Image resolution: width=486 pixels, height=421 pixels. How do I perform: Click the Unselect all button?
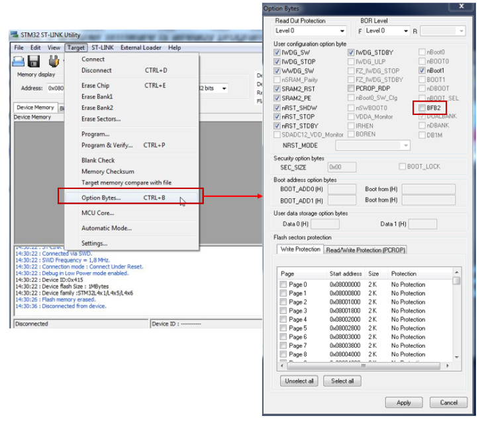(x=299, y=381)
